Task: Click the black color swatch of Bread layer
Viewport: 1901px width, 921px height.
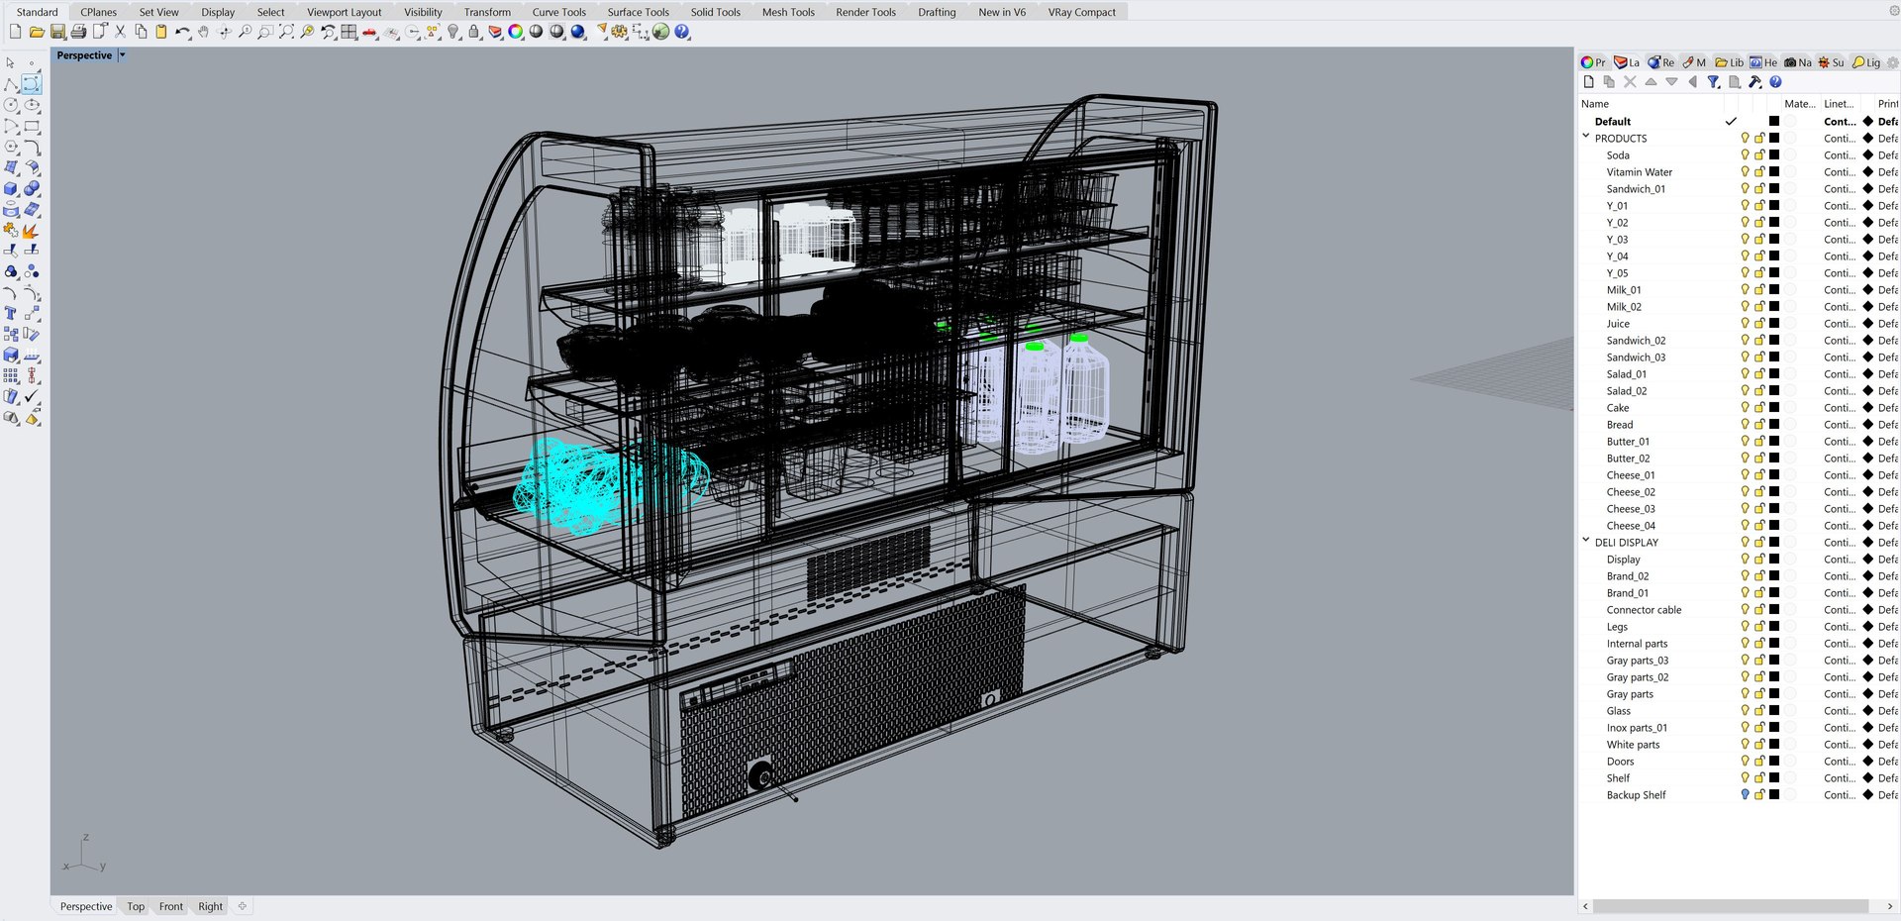Action: click(1774, 425)
